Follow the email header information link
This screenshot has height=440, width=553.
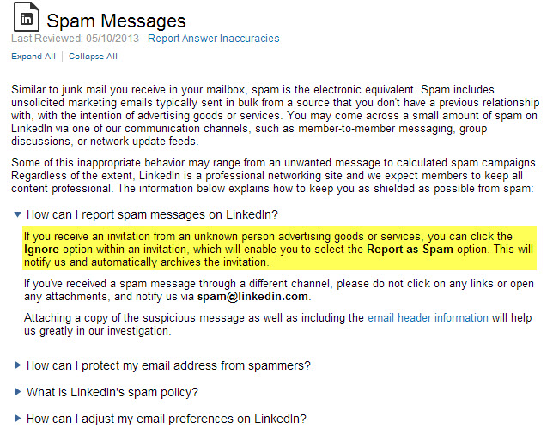pos(428,318)
